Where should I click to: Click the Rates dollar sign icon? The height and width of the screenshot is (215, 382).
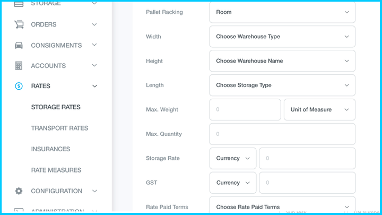pyautogui.click(x=19, y=86)
